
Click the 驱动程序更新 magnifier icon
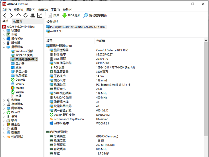(86, 15)
